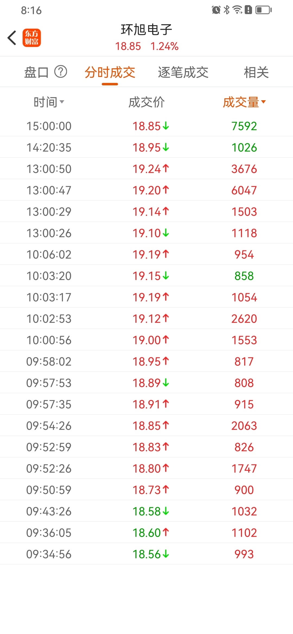Select the 09:34:56 trade row
Viewport: 293px width, 634px height.
click(146, 554)
